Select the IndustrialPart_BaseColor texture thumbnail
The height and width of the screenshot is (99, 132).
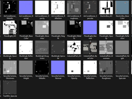click(90, 47)
